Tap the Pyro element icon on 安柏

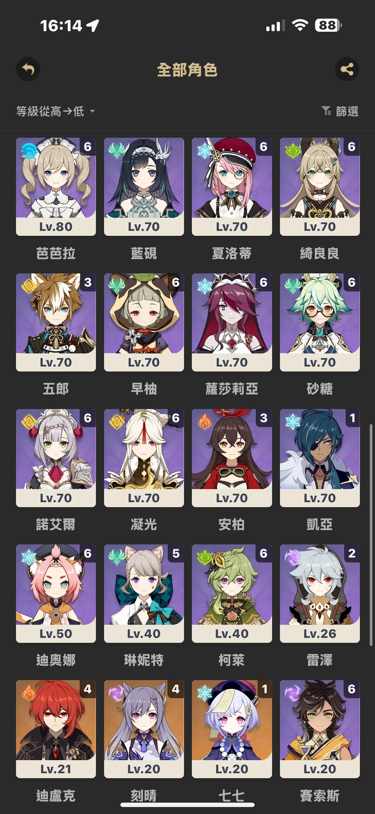tap(205, 421)
